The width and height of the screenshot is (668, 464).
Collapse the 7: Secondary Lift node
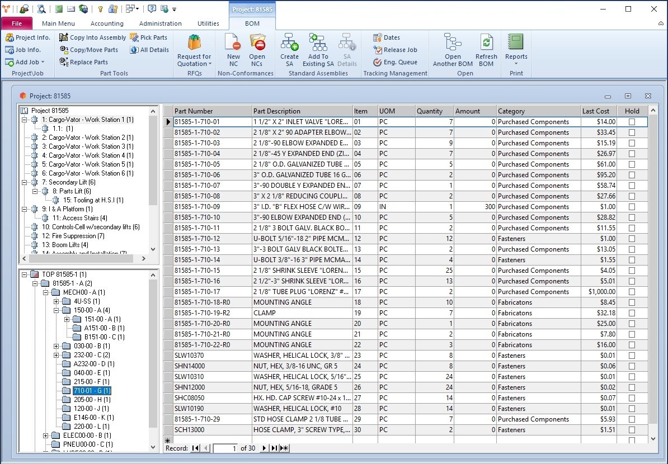coord(24,182)
